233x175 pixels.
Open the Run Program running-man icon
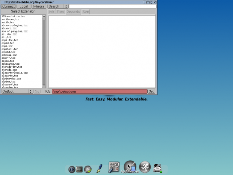click(x=145, y=167)
